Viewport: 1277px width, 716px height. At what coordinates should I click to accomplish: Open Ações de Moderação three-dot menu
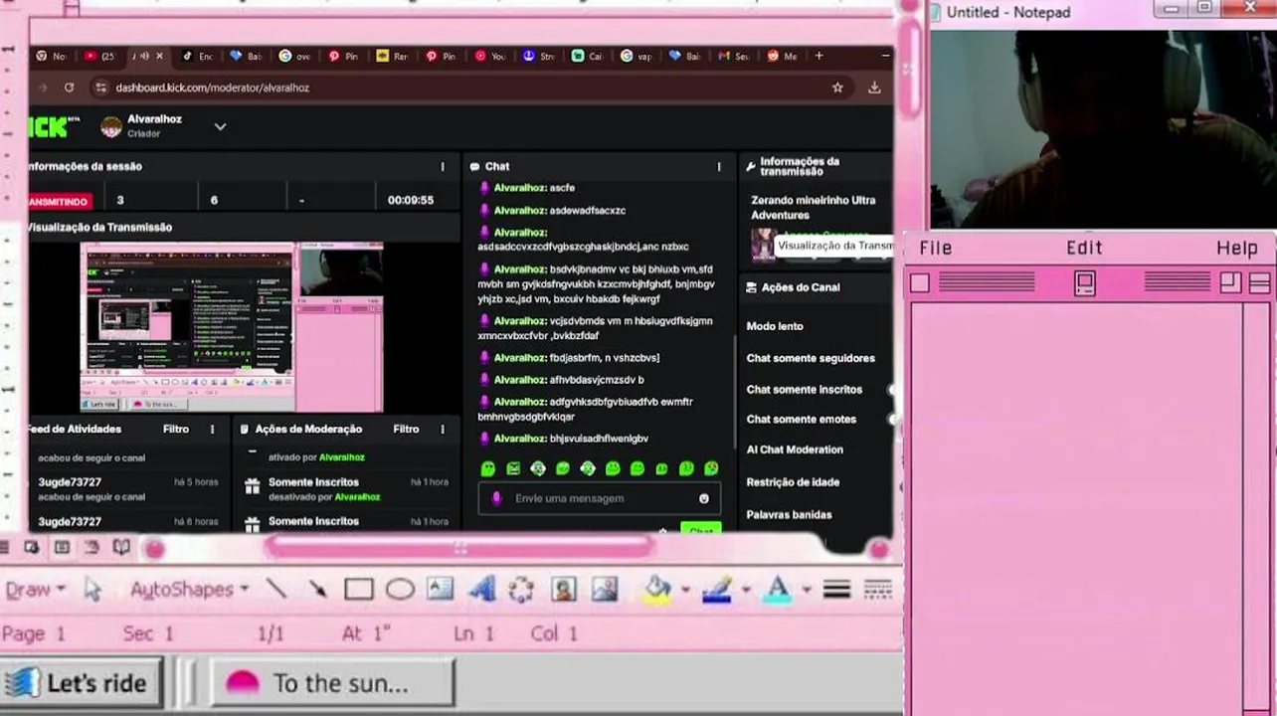(443, 429)
